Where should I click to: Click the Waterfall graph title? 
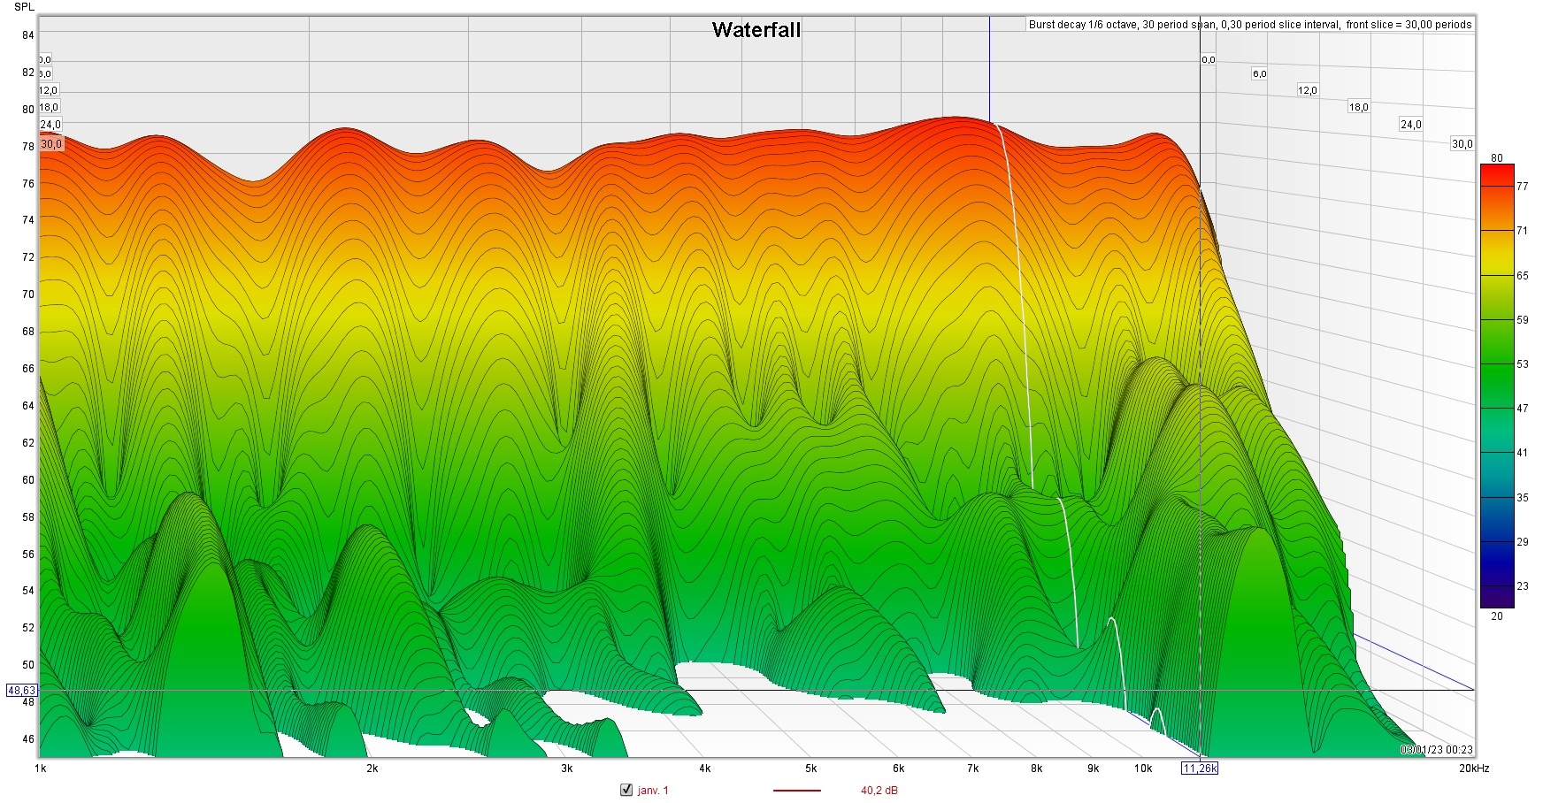(756, 29)
